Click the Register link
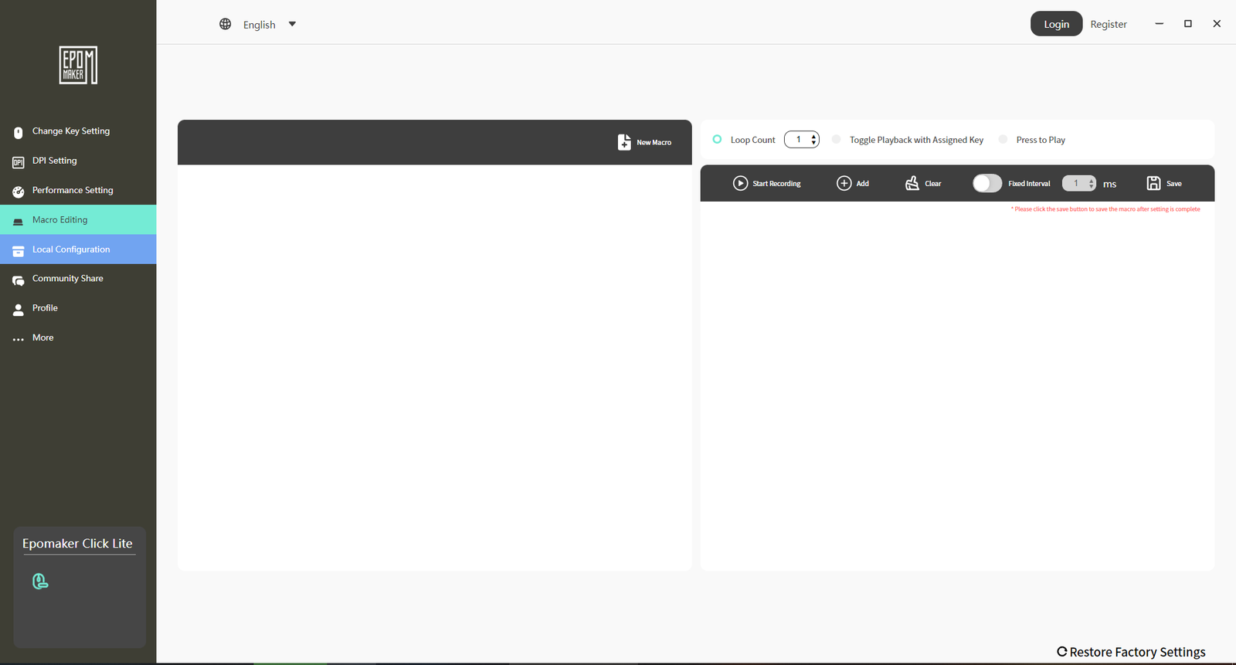The height and width of the screenshot is (665, 1236). pos(1108,25)
